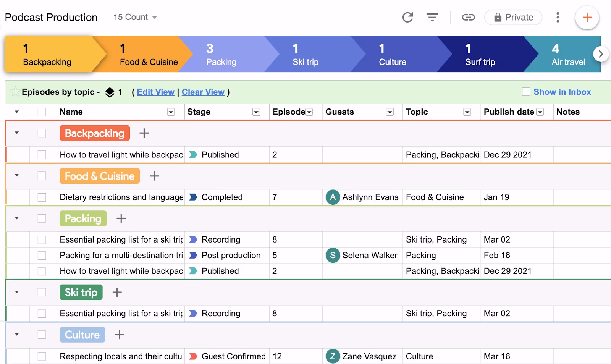The width and height of the screenshot is (611, 364).
Task: Check the Dietary restrictions row checkbox
Action: pyautogui.click(x=42, y=197)
